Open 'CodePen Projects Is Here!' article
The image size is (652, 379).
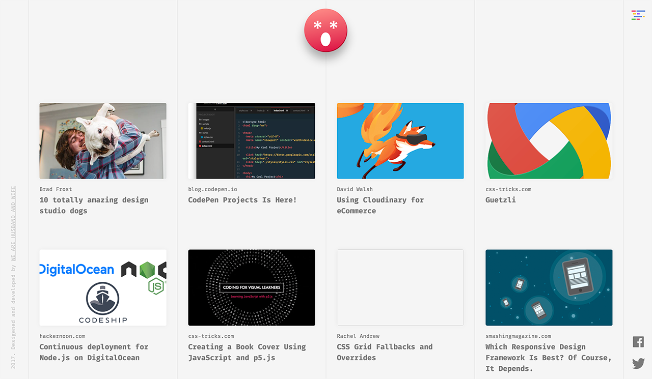click(242, 200)
